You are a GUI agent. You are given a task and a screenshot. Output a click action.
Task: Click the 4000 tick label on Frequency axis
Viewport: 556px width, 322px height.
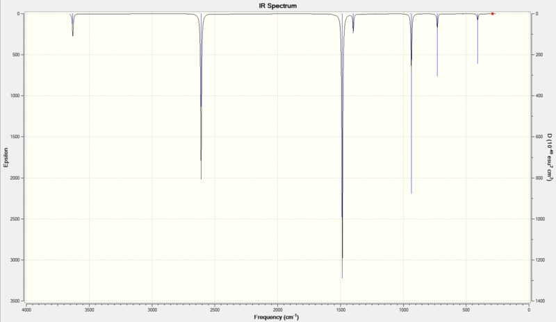tap(26, 310)
